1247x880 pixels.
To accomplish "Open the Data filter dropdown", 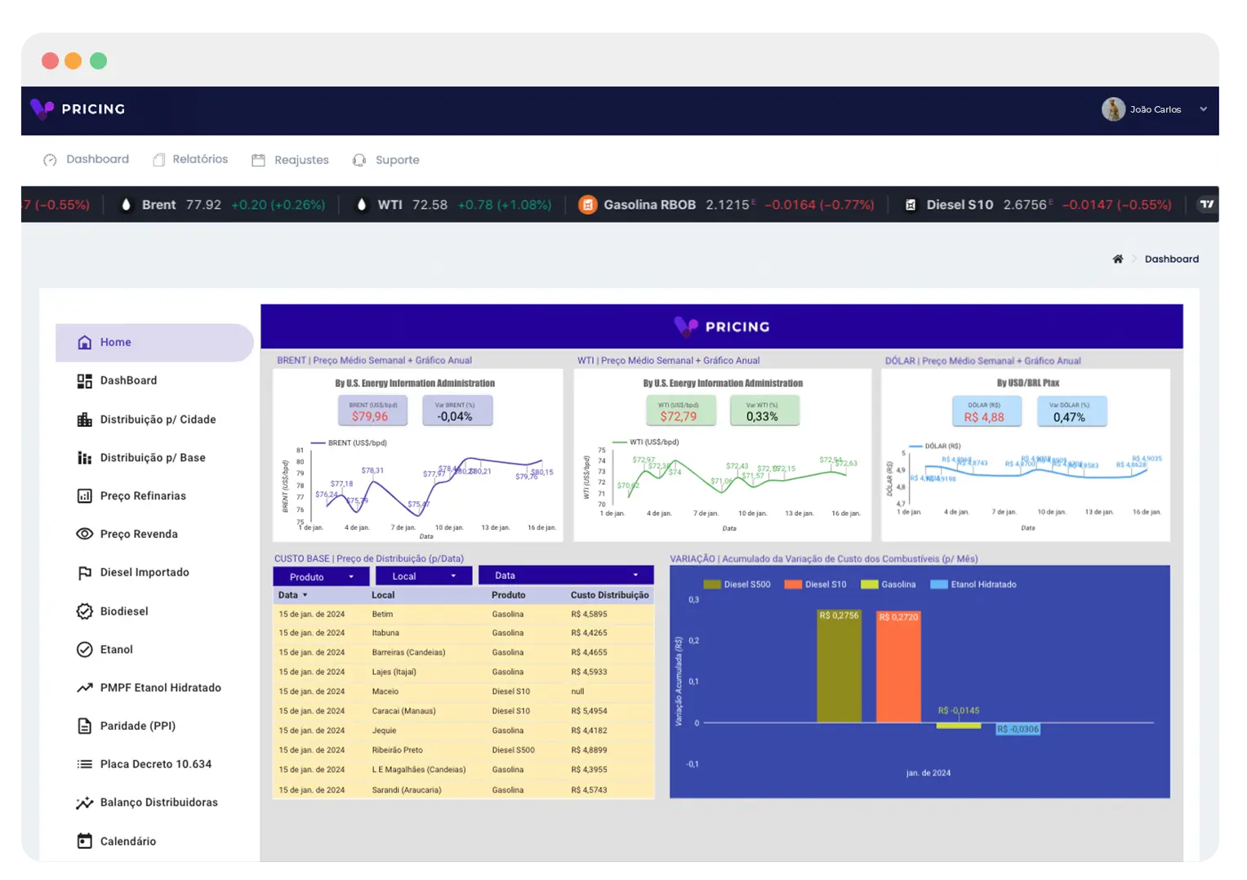I will coord(566,576).
